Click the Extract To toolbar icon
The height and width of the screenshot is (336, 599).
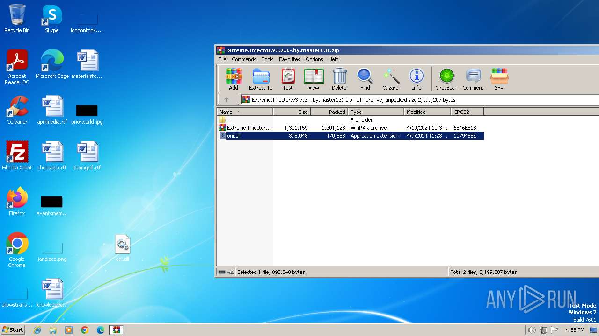point(261,79)
